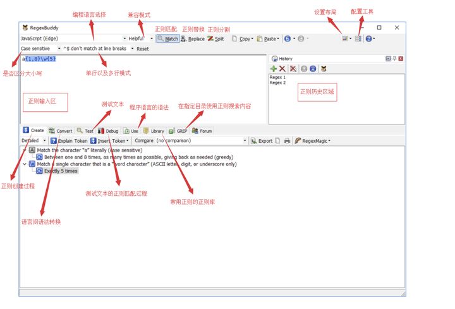455x309 pixels.
Task: Click the gray history back icon
Action: (x=304, y=69)
